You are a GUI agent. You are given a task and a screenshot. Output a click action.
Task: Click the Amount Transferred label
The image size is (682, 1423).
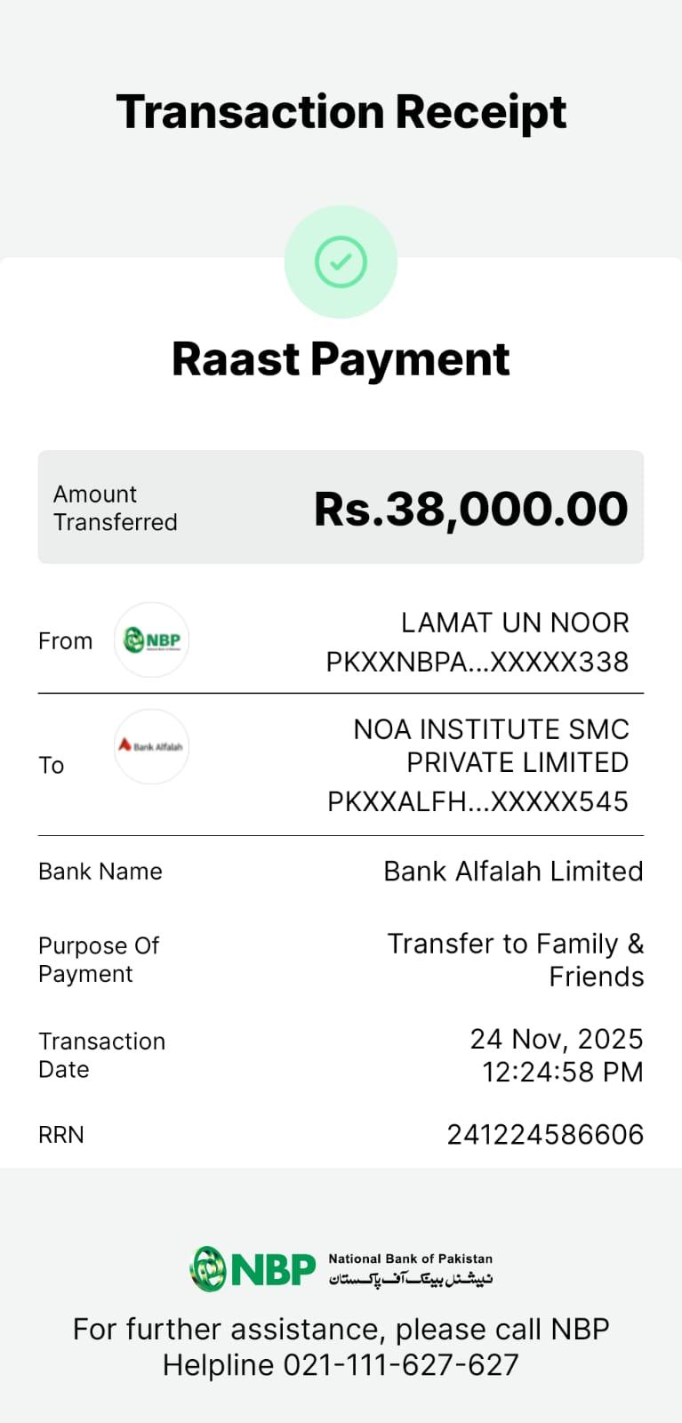click(115, 508)
